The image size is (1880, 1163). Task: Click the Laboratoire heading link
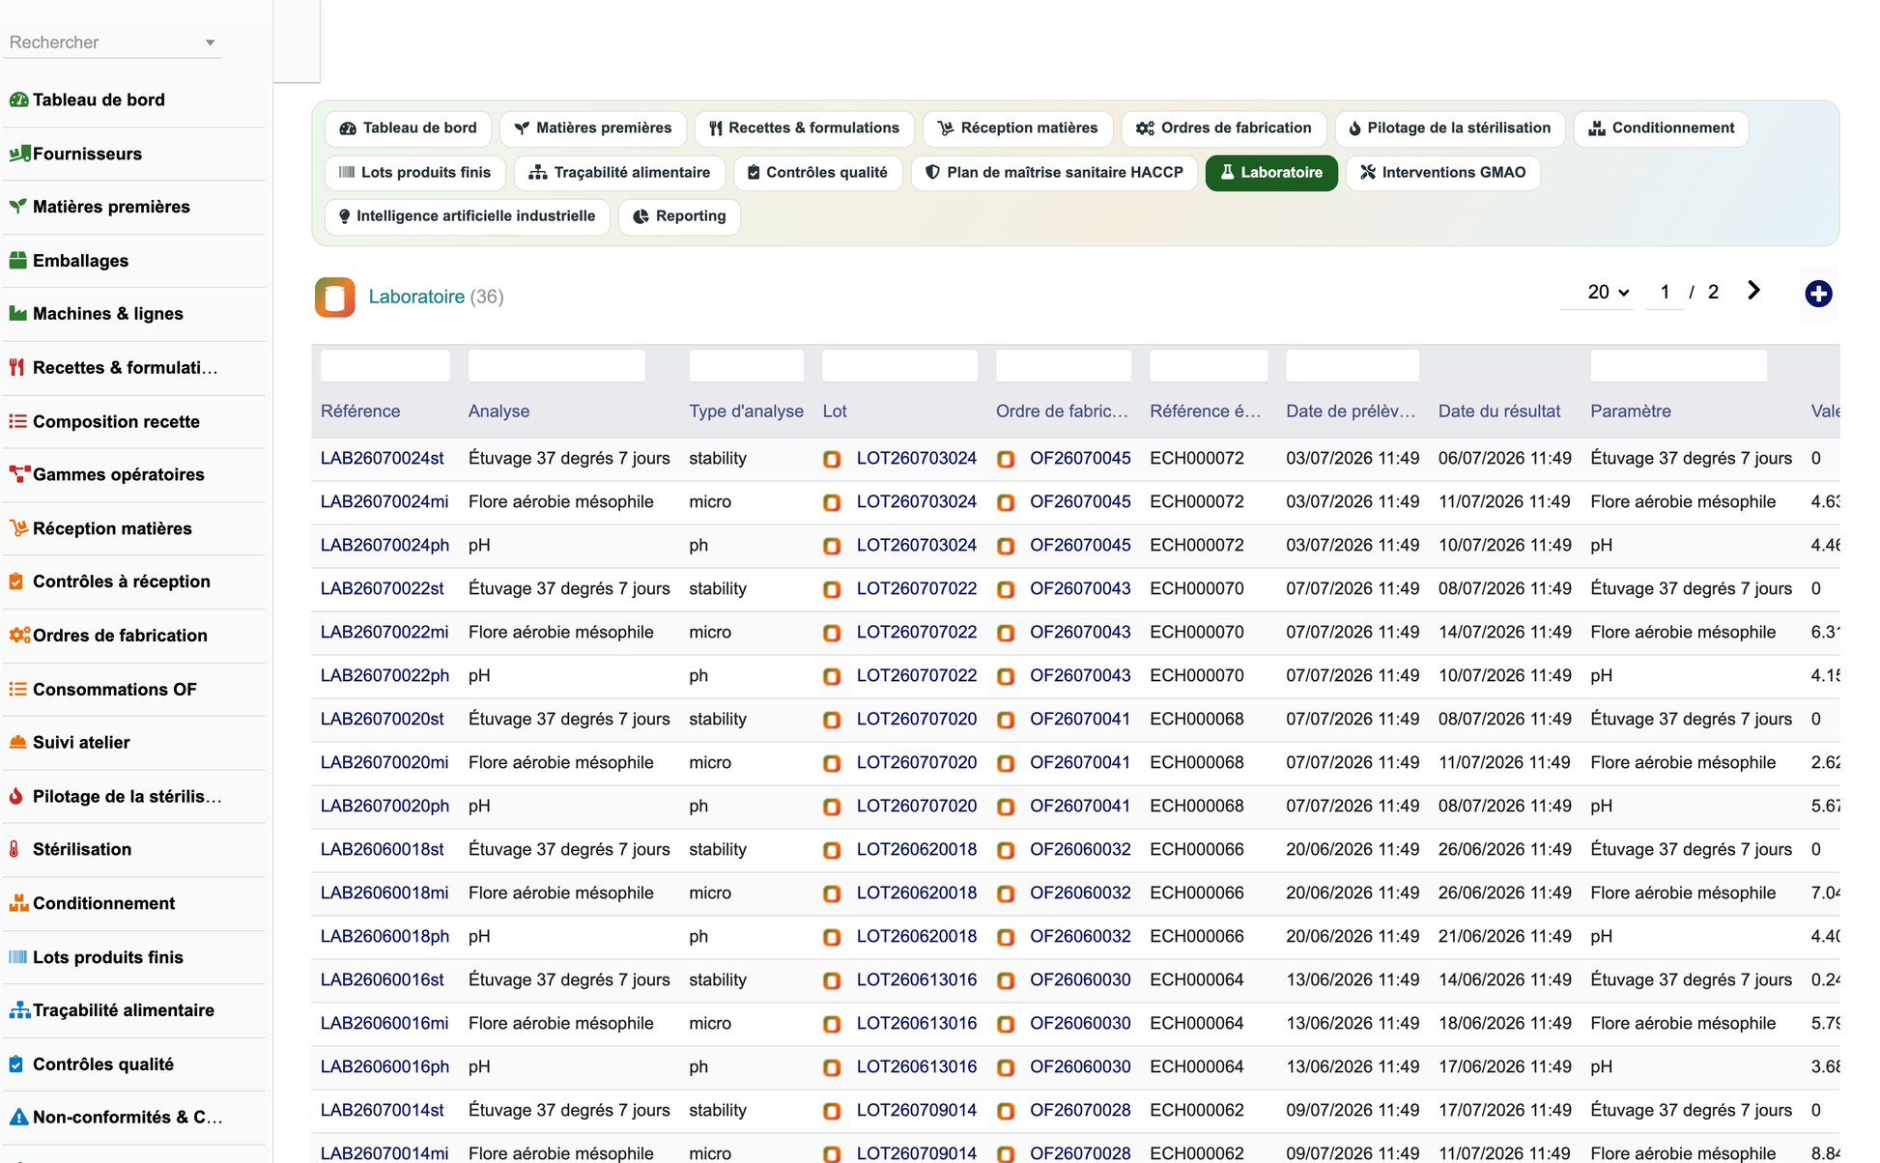point(416,297)
